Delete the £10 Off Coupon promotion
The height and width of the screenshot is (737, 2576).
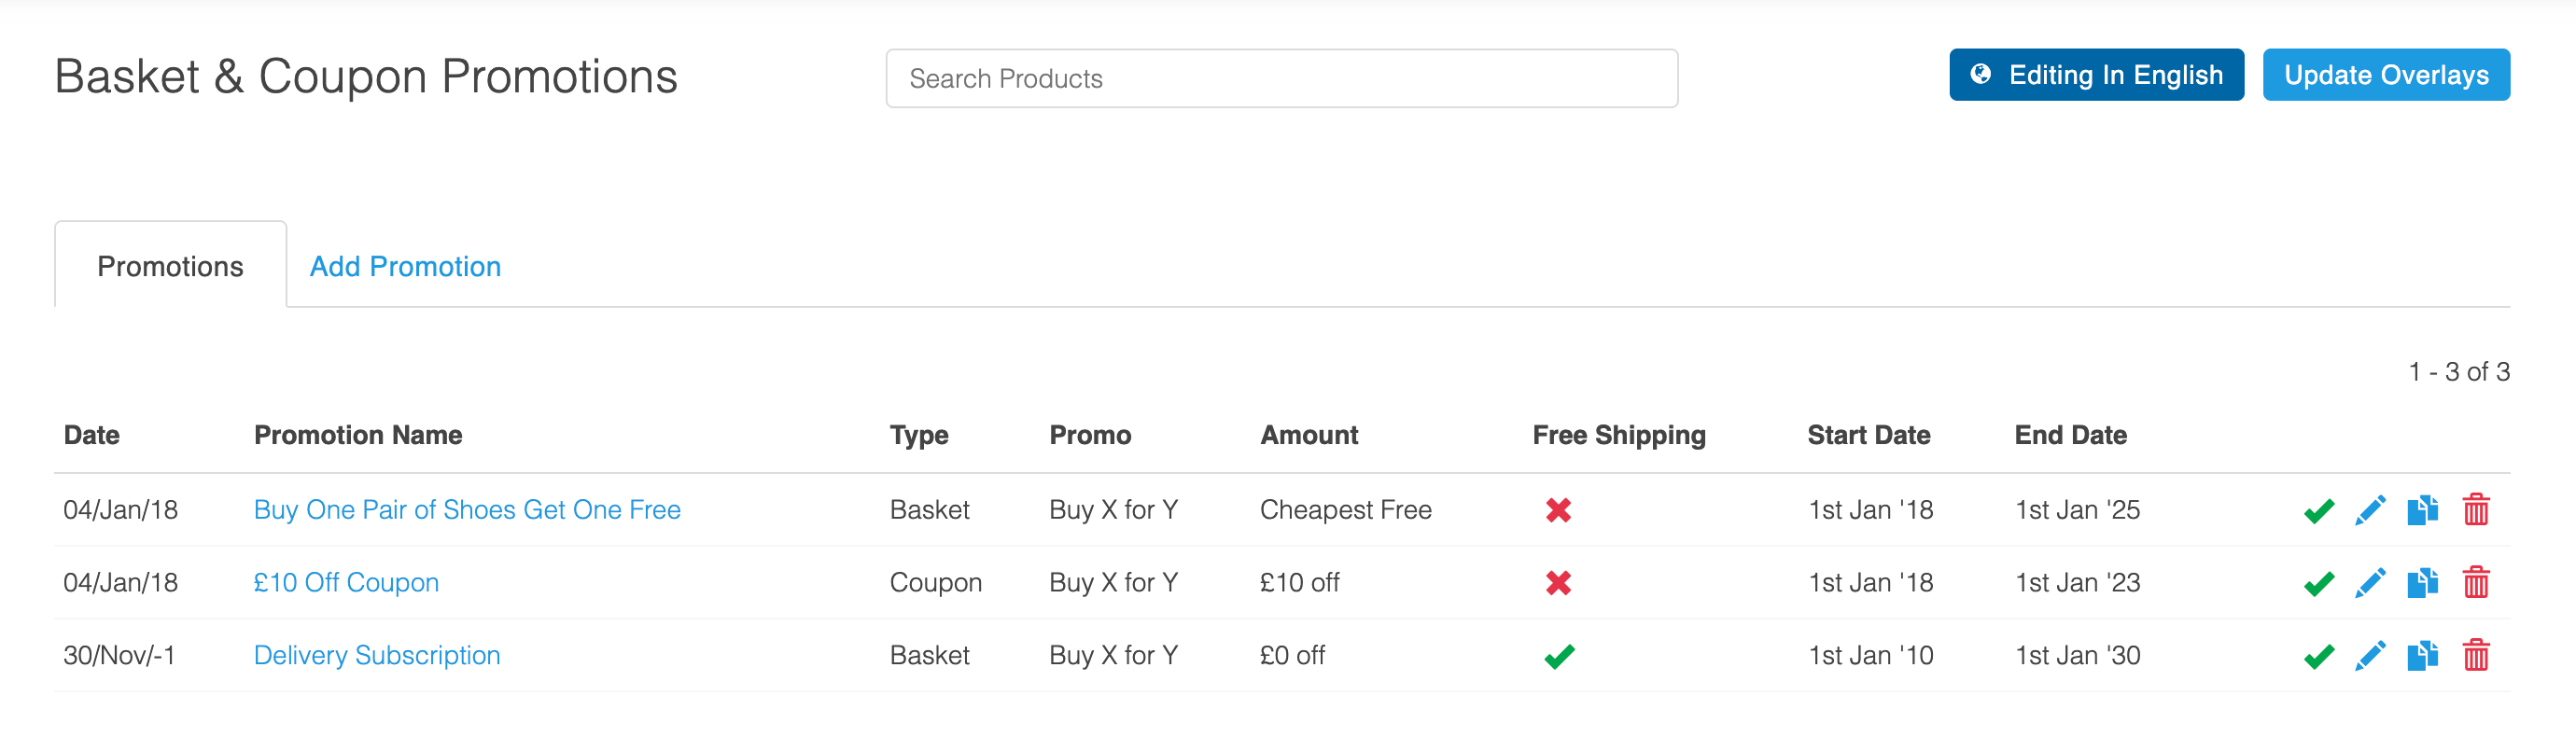pyautogui.click(x=2475, y=582)
